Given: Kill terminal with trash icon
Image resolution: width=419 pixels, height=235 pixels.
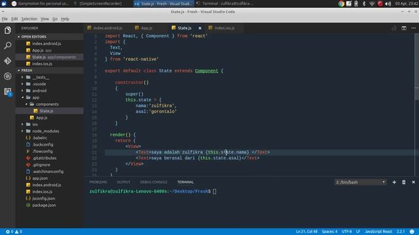Looking at the screenshot, I should click(404, 182).
